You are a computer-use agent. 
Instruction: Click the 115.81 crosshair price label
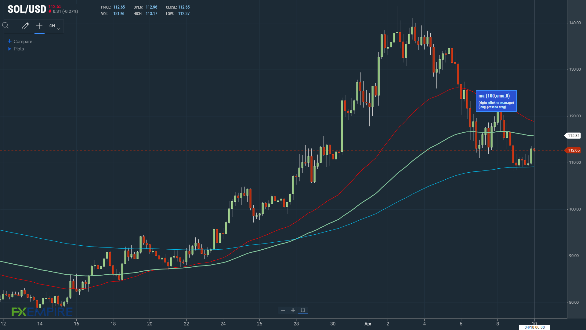573,136
